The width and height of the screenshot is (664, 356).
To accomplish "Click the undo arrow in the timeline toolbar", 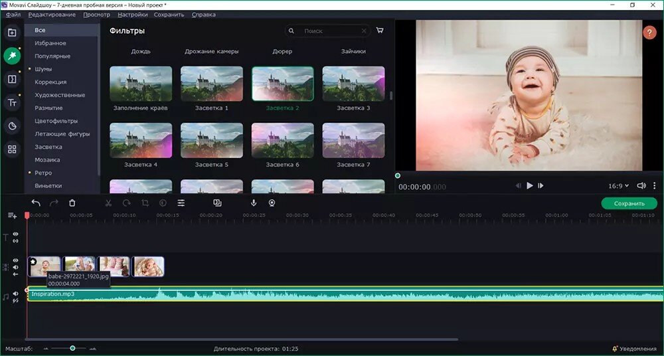I will pyautogui.click(x=36, y=203).
